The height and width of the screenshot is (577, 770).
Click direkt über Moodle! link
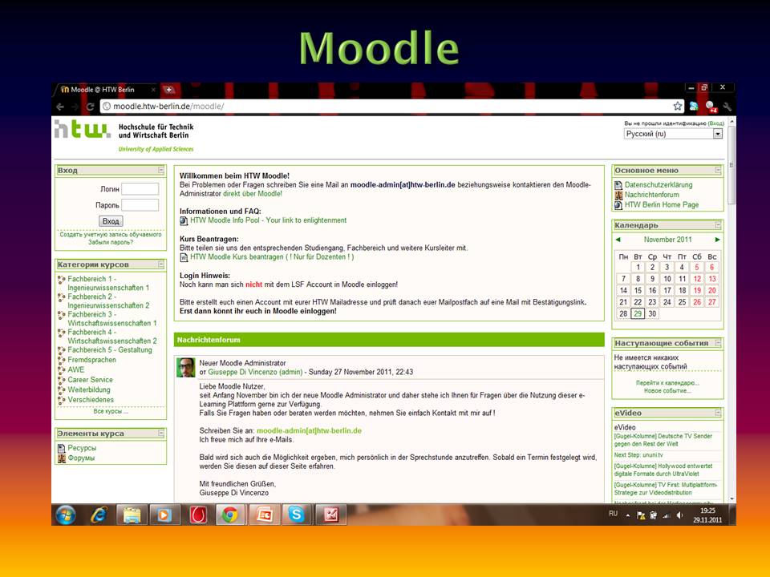pos(253,194)
